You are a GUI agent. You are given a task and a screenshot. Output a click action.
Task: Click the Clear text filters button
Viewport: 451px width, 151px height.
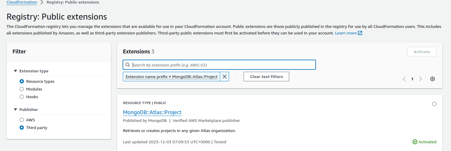[266, 77]
